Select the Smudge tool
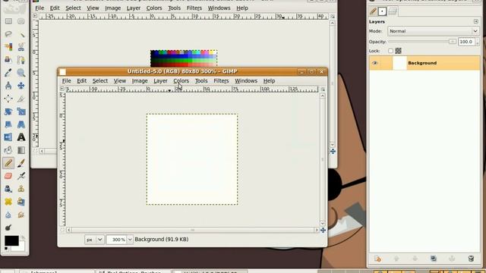 pos(21,215)
